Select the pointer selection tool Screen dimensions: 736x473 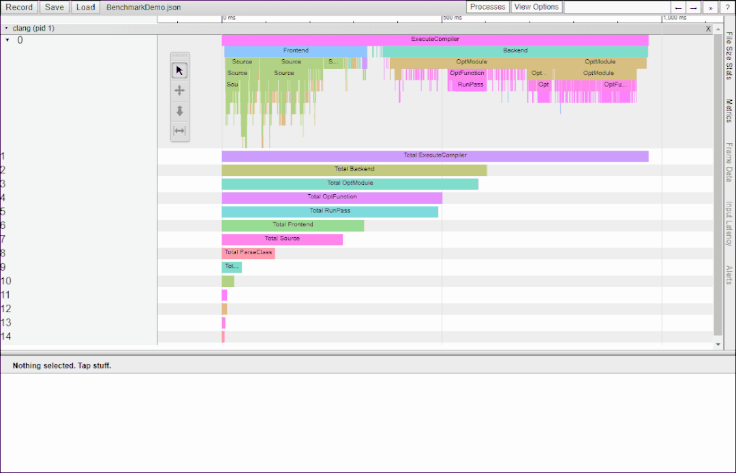pyautogui.click(x=180, y=71)
